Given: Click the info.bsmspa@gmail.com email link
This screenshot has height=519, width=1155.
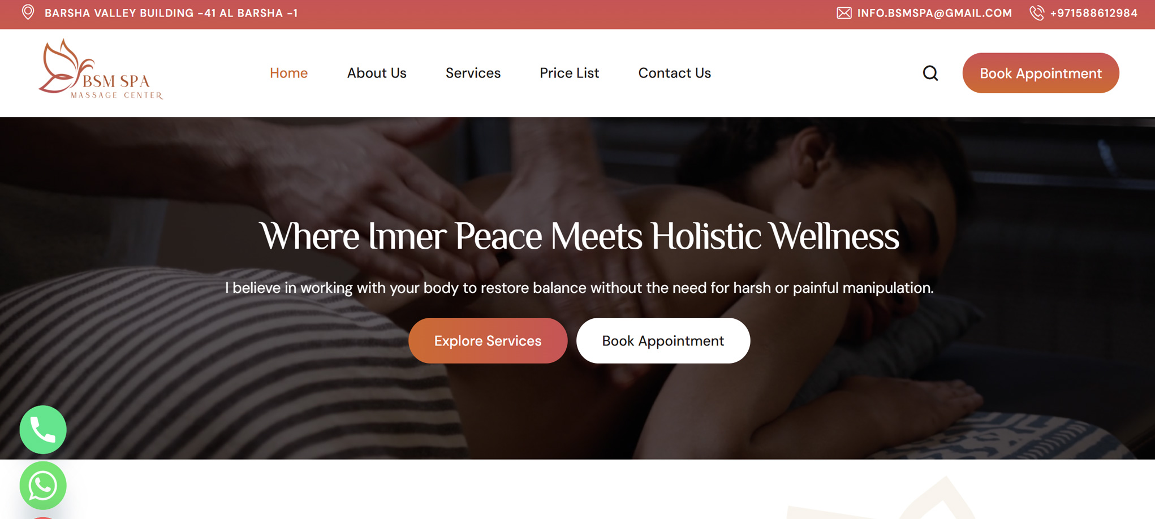Looking at the screenshot, I should [x=934, y=13].
